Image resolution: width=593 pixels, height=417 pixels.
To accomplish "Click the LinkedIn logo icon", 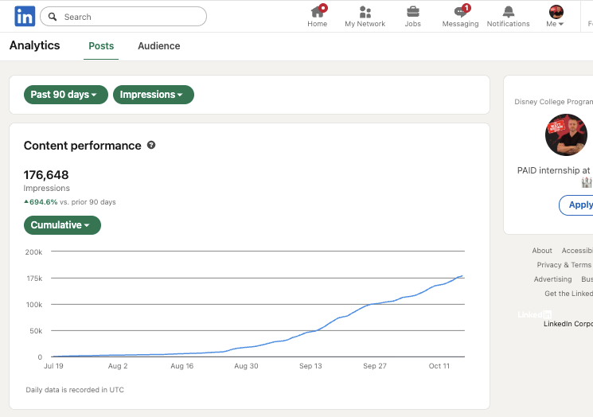I will [24, 16].
